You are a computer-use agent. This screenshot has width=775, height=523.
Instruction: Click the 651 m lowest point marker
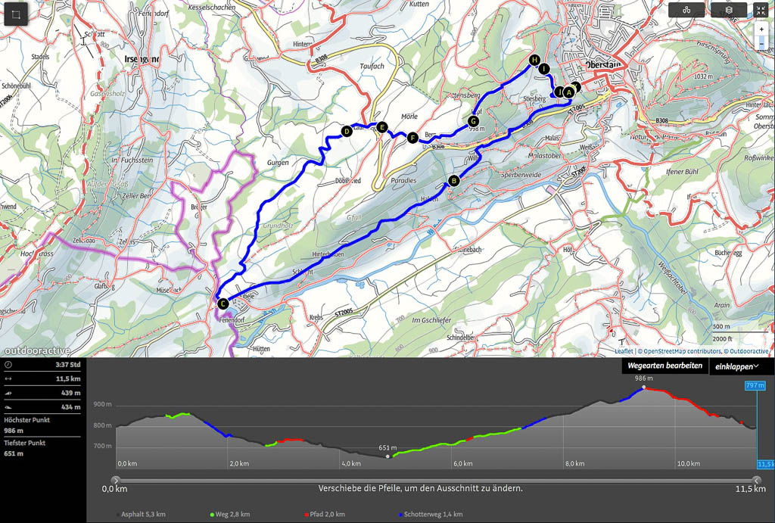(387, 456)
